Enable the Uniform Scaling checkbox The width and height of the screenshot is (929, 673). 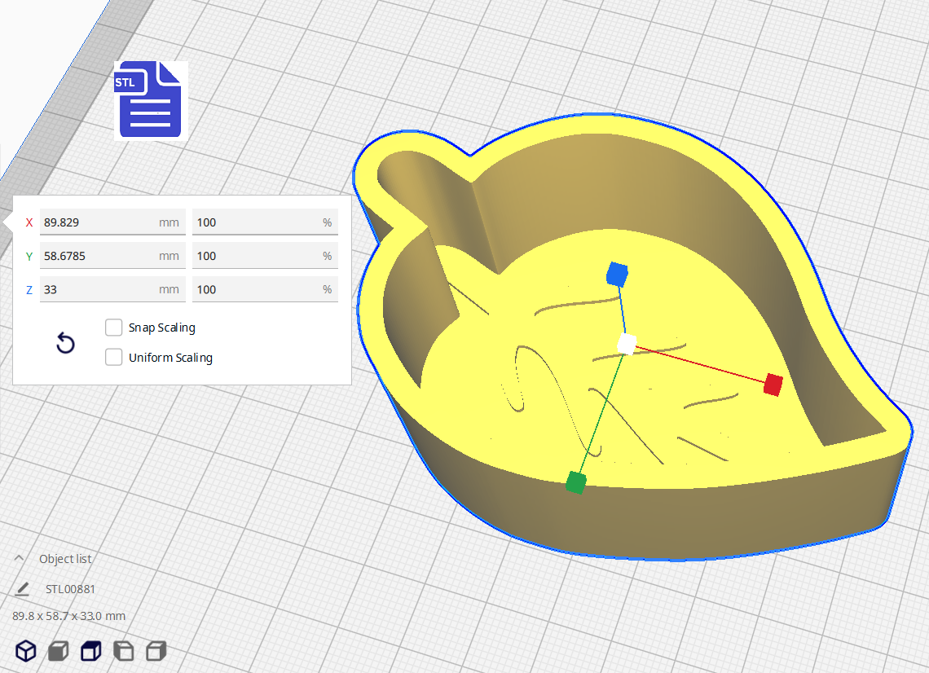[114, 357]
